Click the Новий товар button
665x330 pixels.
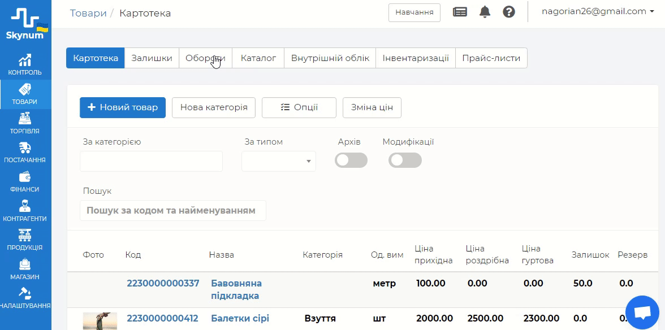(123, 107)
